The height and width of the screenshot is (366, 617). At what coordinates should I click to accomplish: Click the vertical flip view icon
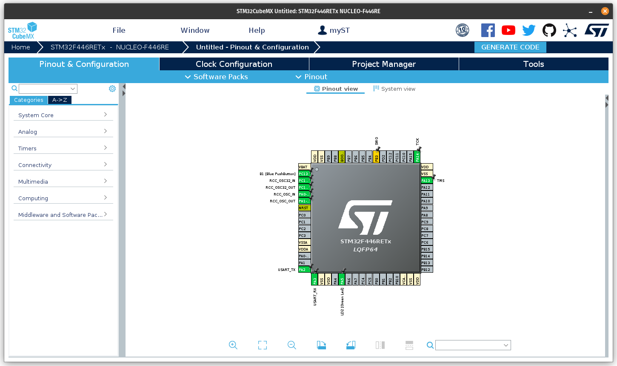(380, 345)
